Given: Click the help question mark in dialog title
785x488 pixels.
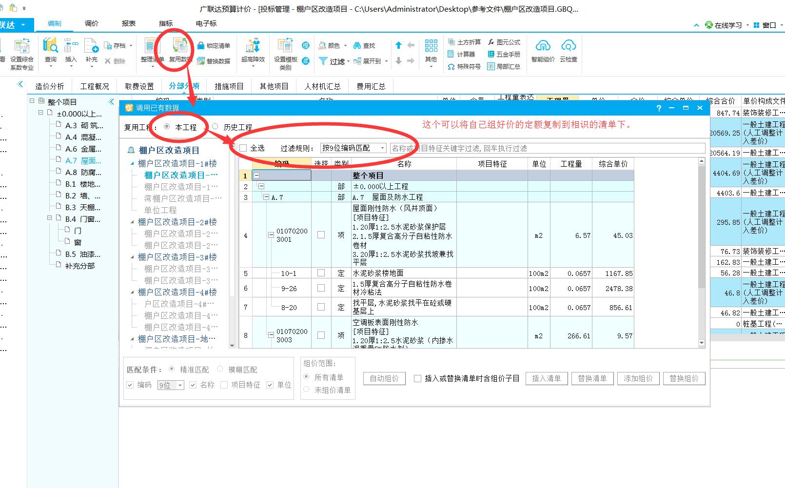Looking at the screenshot, I should 659,108.
